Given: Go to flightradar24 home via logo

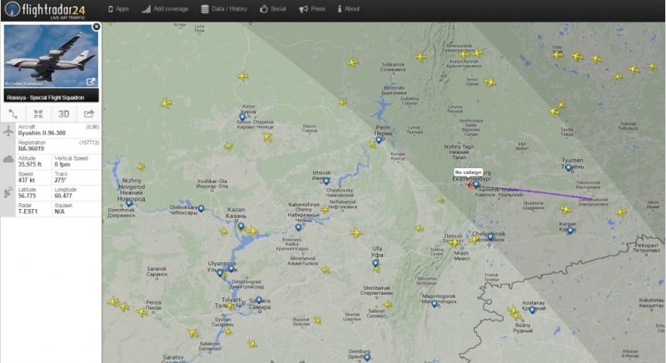Looking at the screenshot, I should (x=45, y=10).
